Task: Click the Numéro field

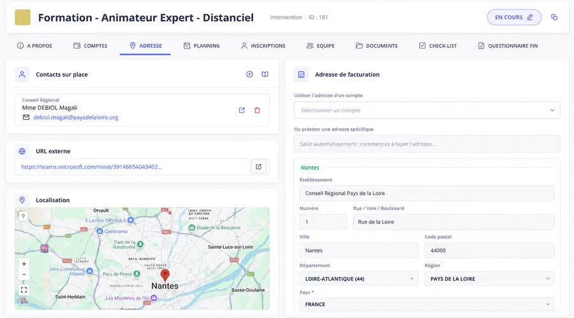Action: 323,222
